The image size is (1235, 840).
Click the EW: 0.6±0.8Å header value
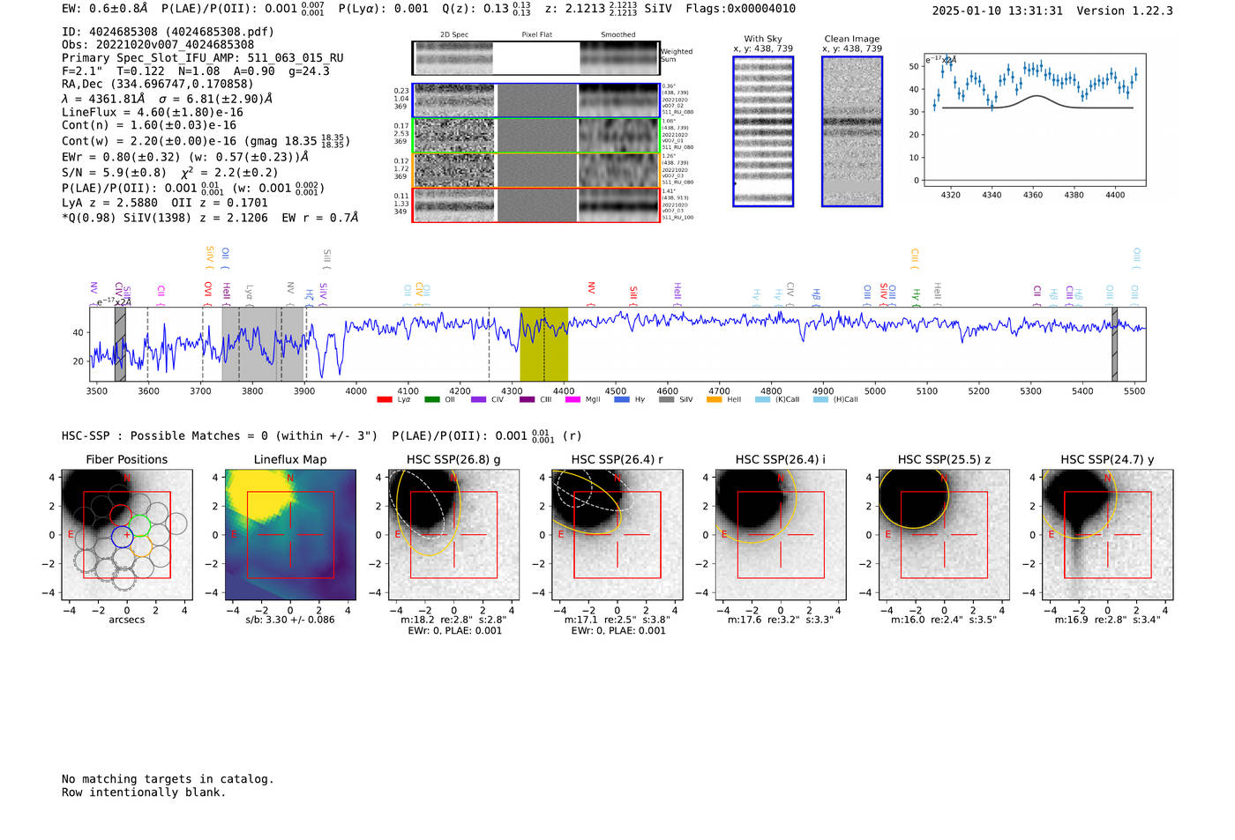[x=104, y=9]
